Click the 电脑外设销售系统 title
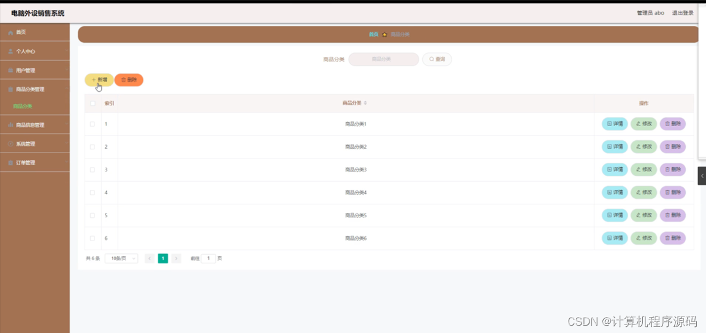Image resolution: width=706 pixels, height=333 pixels. pyautogui.click(x=38, y=13)
